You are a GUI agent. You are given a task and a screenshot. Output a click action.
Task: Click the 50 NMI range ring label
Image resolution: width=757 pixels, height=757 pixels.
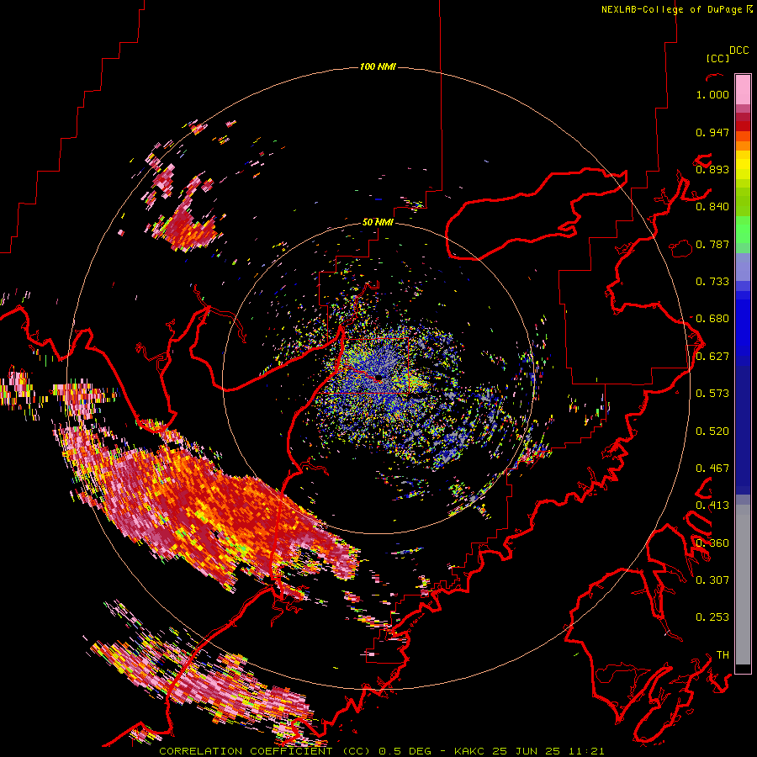click(378, 222)
